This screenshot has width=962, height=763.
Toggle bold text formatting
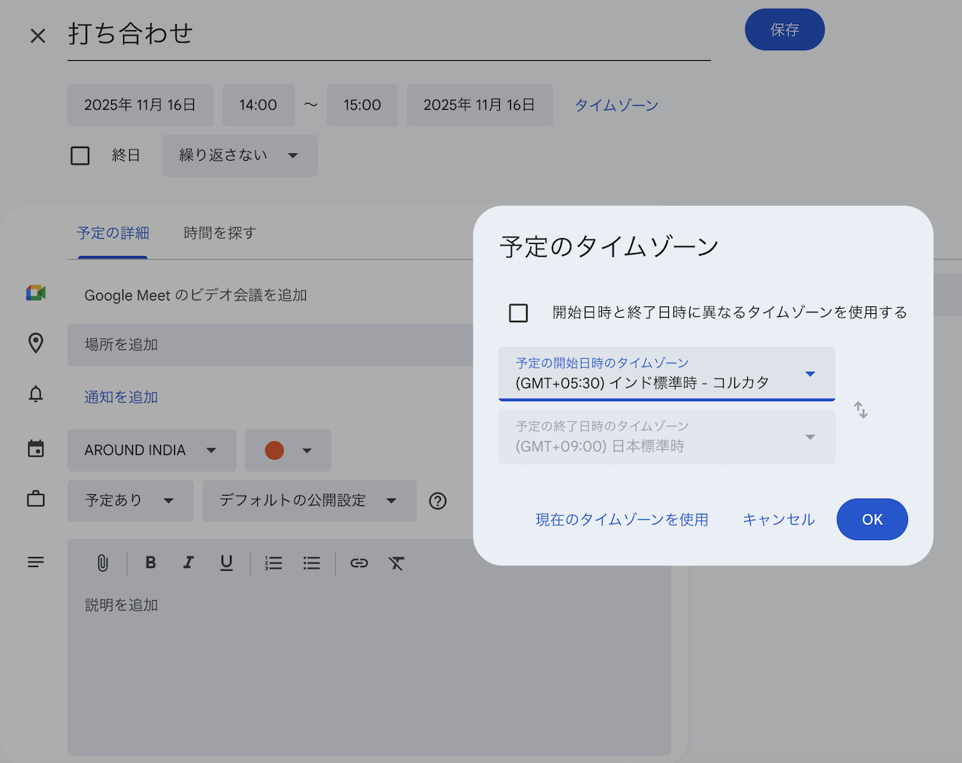150,562
